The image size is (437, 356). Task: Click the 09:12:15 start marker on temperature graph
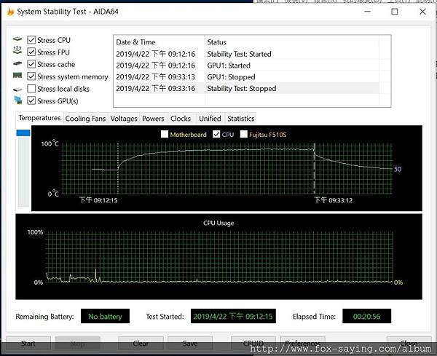(x=118, y=168)
